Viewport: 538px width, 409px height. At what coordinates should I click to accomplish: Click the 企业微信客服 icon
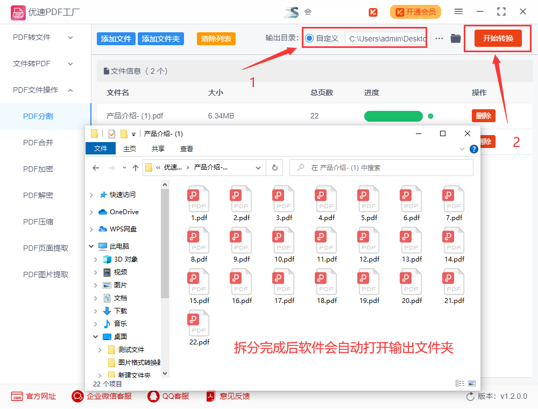pos(77,396)
